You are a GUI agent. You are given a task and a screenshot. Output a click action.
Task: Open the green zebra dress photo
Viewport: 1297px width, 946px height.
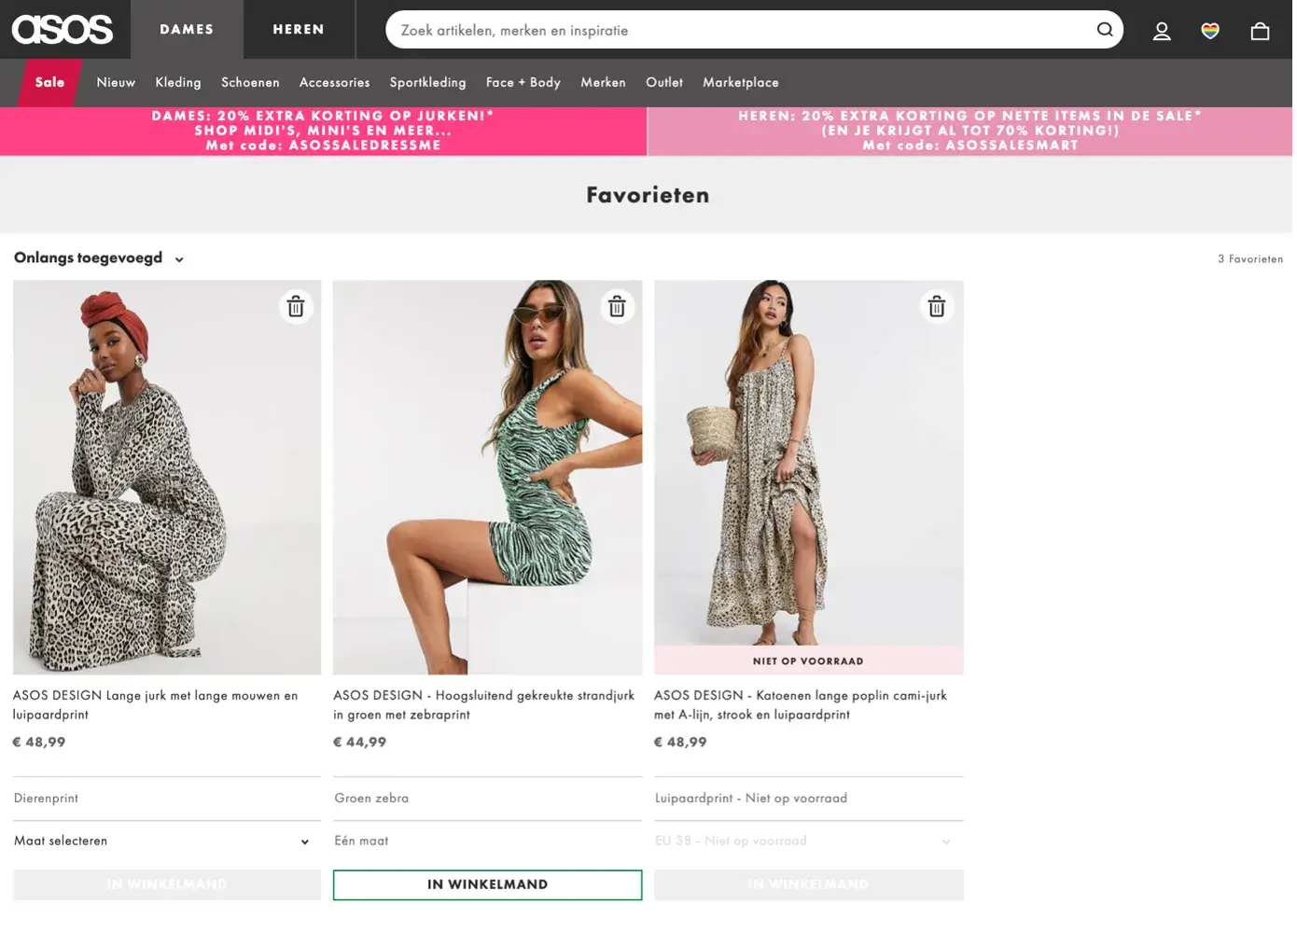coord(487,476)
